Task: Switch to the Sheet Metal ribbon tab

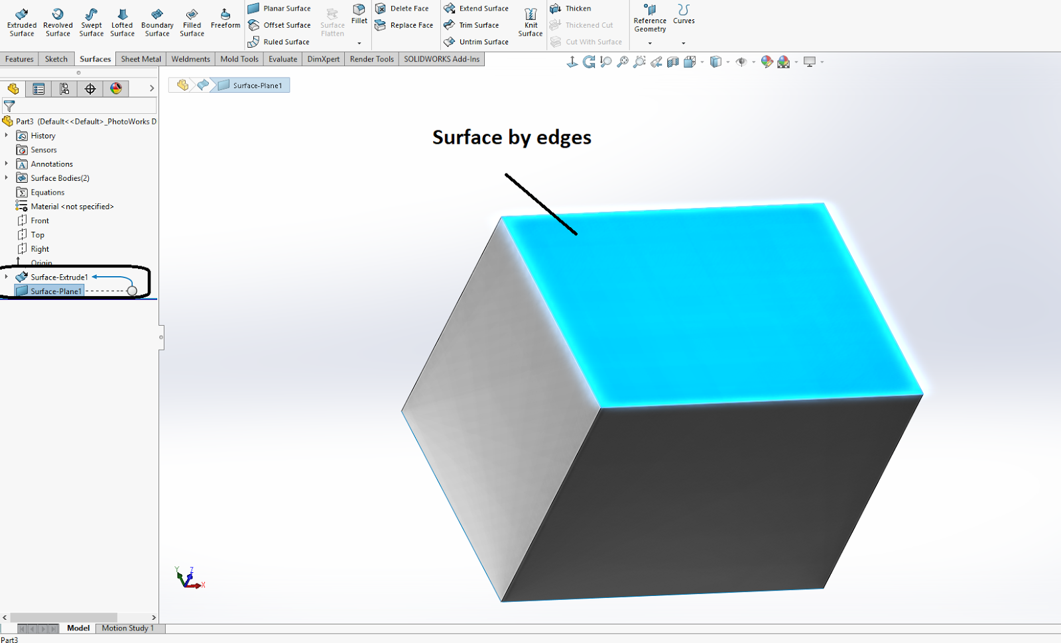Action: point(140,59)
